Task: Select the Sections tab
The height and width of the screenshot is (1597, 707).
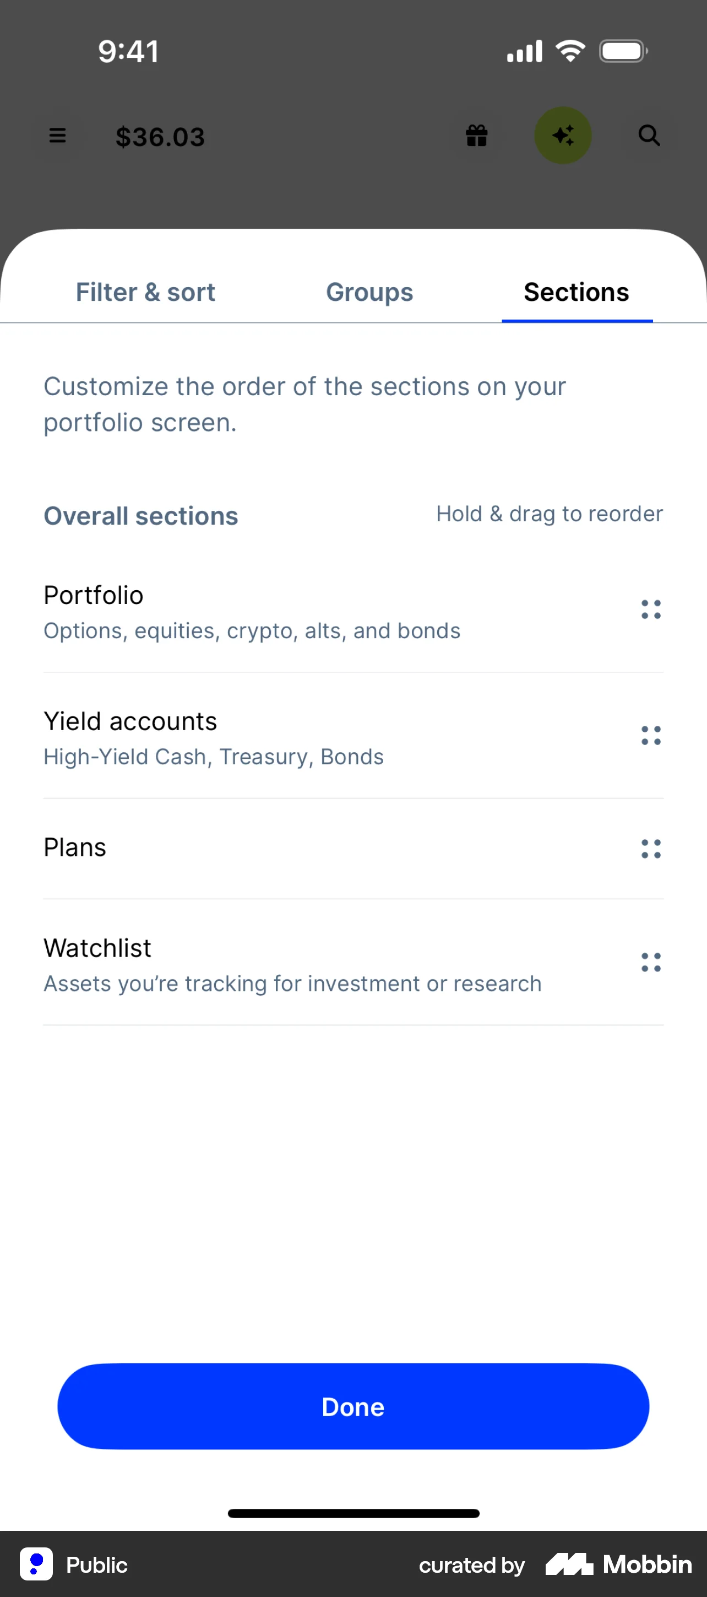Action: pyautogui.click(x=577, y=292)
